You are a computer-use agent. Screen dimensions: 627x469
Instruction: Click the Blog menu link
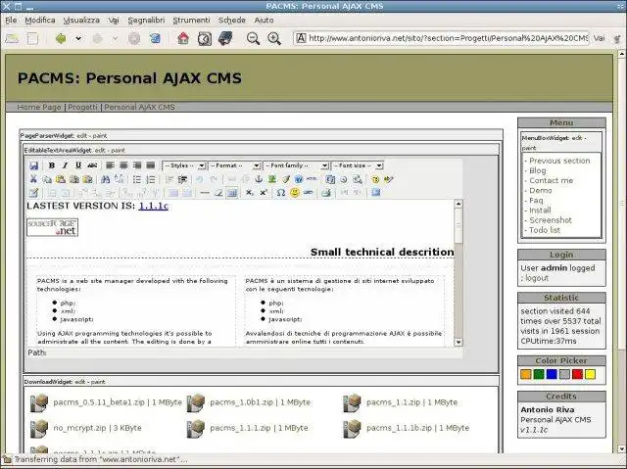coord(538,170)
